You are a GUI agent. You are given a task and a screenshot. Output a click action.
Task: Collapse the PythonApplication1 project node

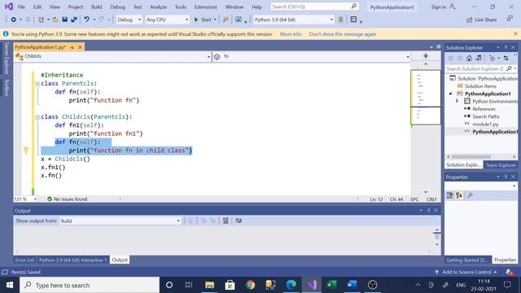click(450, 94)
